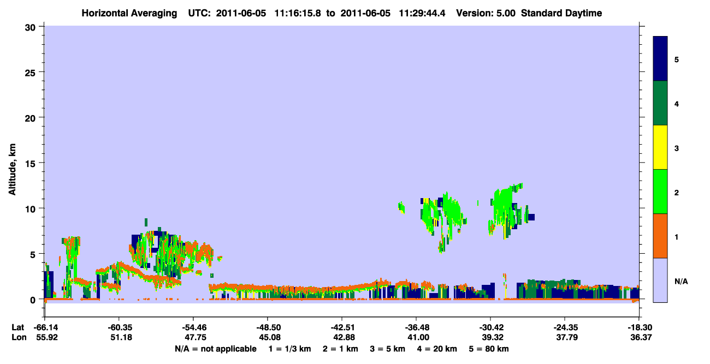710x364 pixels.
Task: Click the colorbar label 'N/A'
Action: pos(681,282)
